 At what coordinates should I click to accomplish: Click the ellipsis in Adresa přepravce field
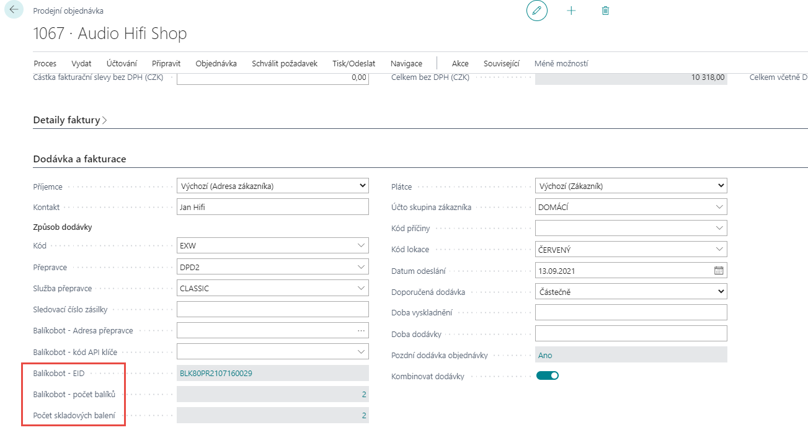coord(361,331)
